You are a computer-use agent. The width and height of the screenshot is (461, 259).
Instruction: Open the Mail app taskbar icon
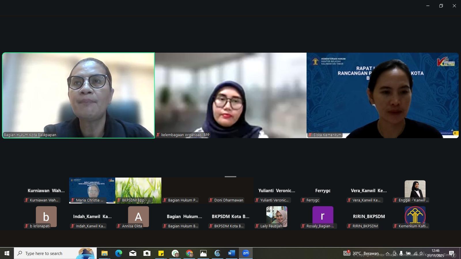click(133, 253)
